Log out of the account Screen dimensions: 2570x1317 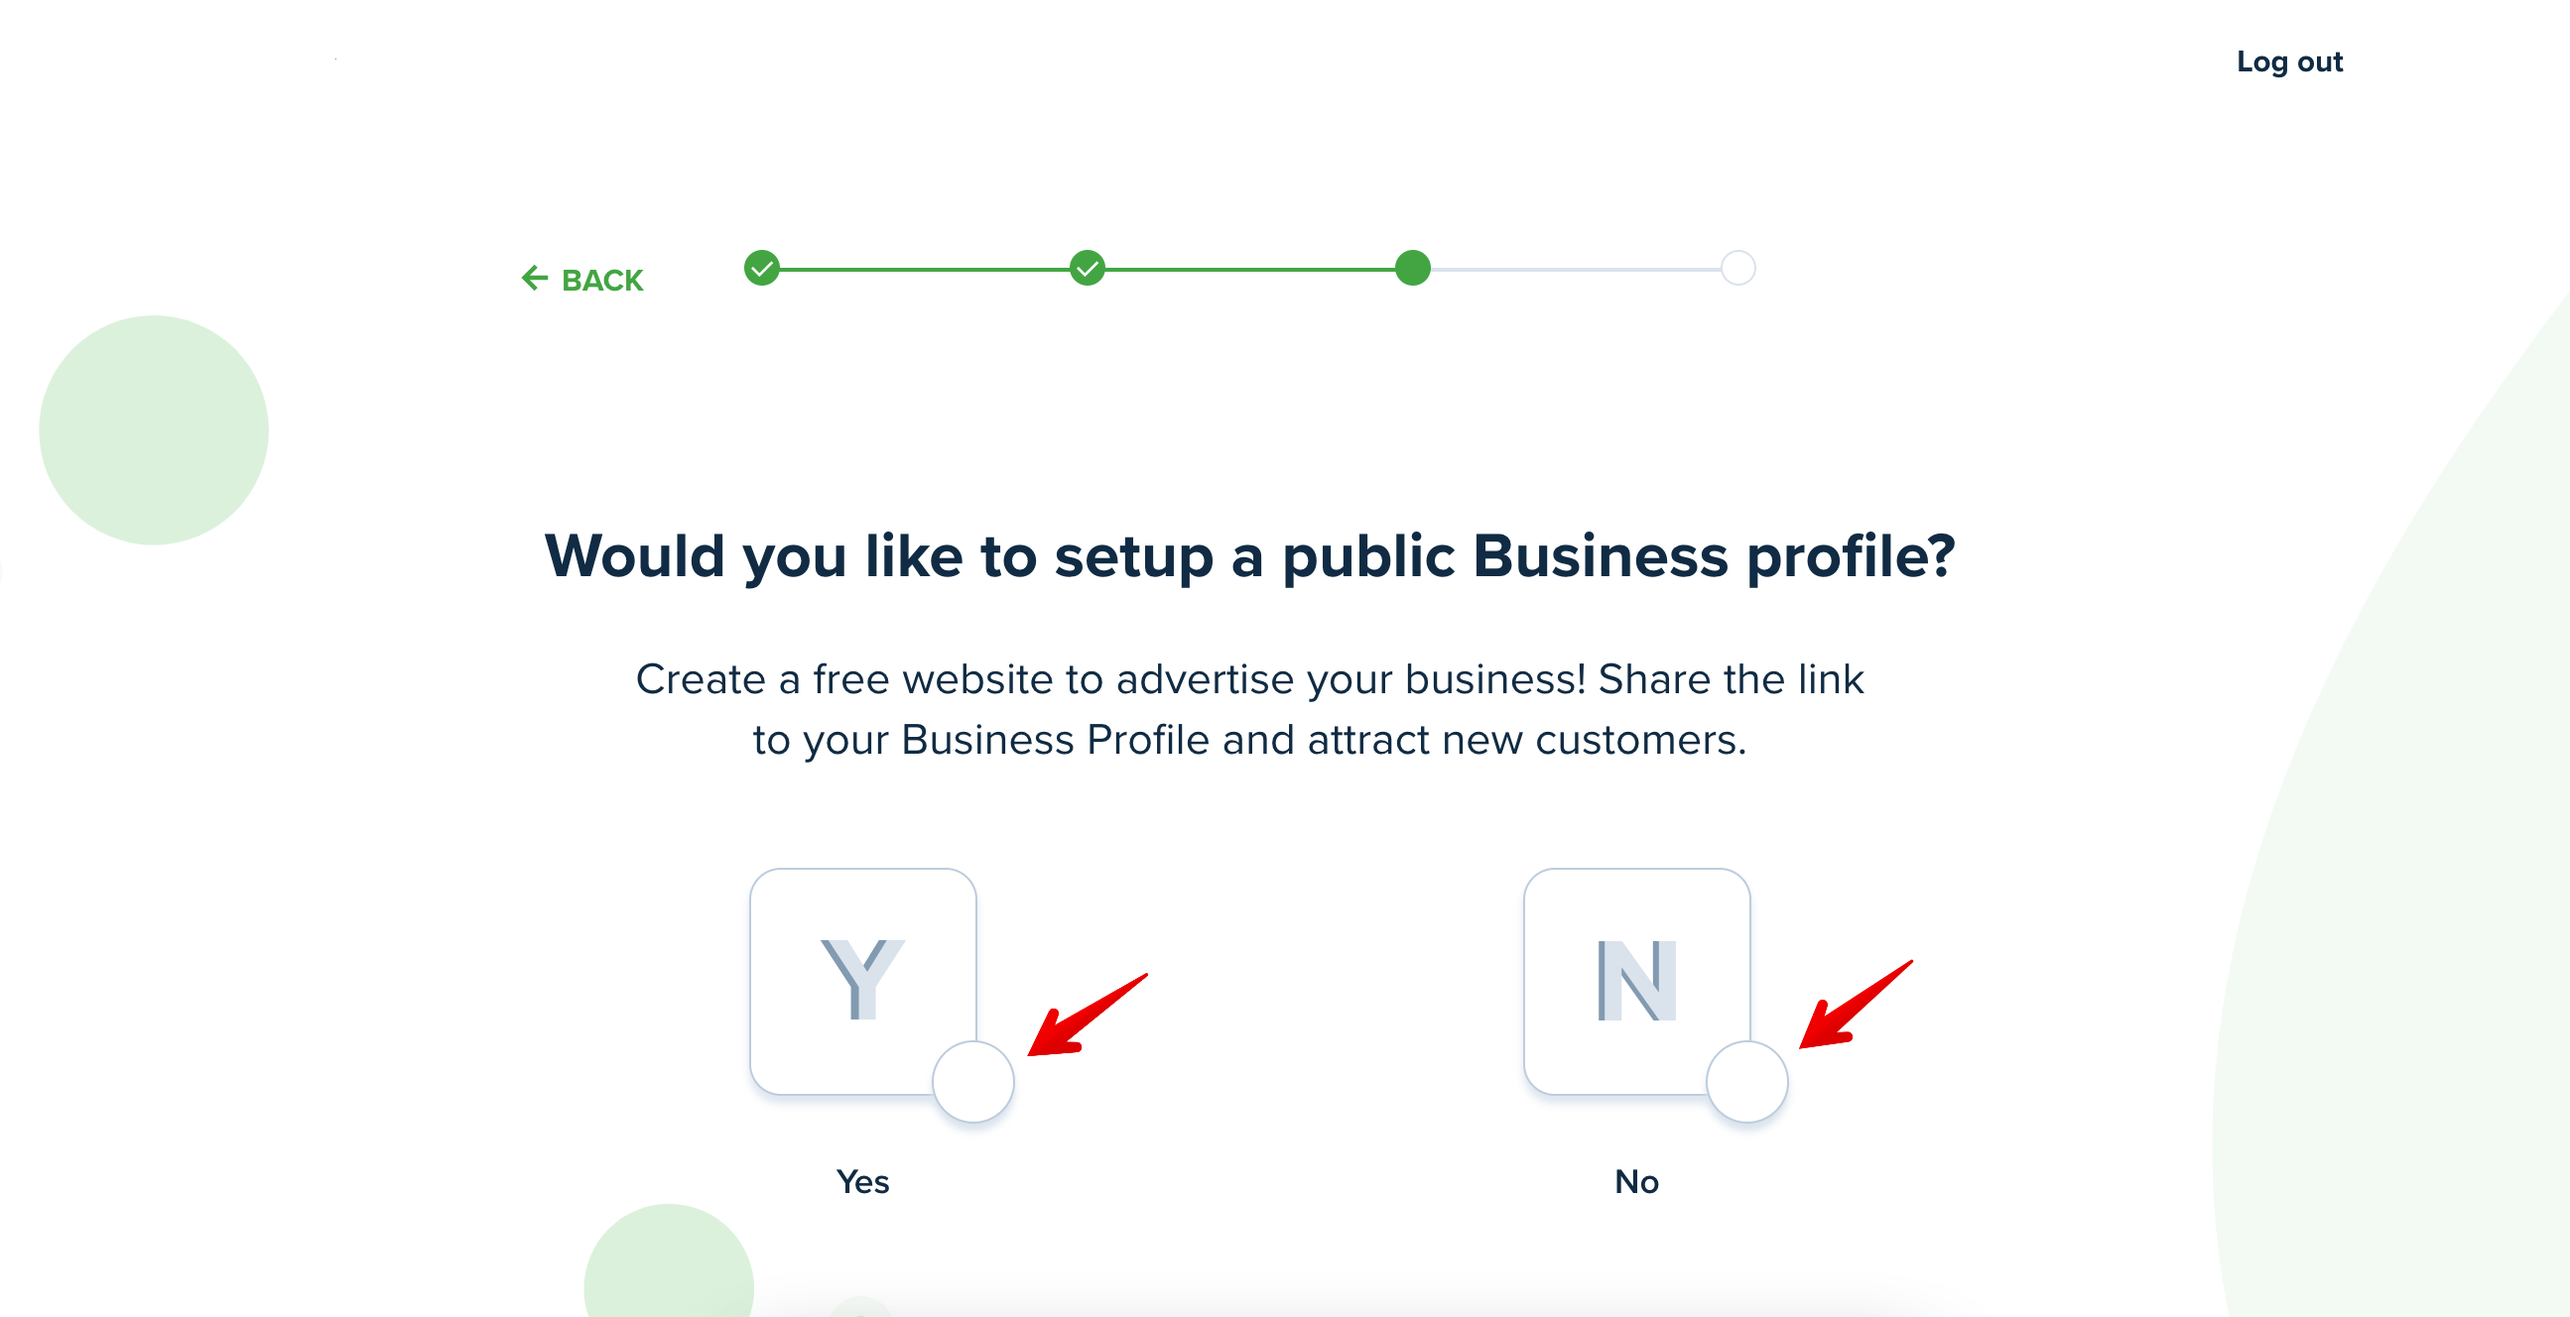(2288, 61)
